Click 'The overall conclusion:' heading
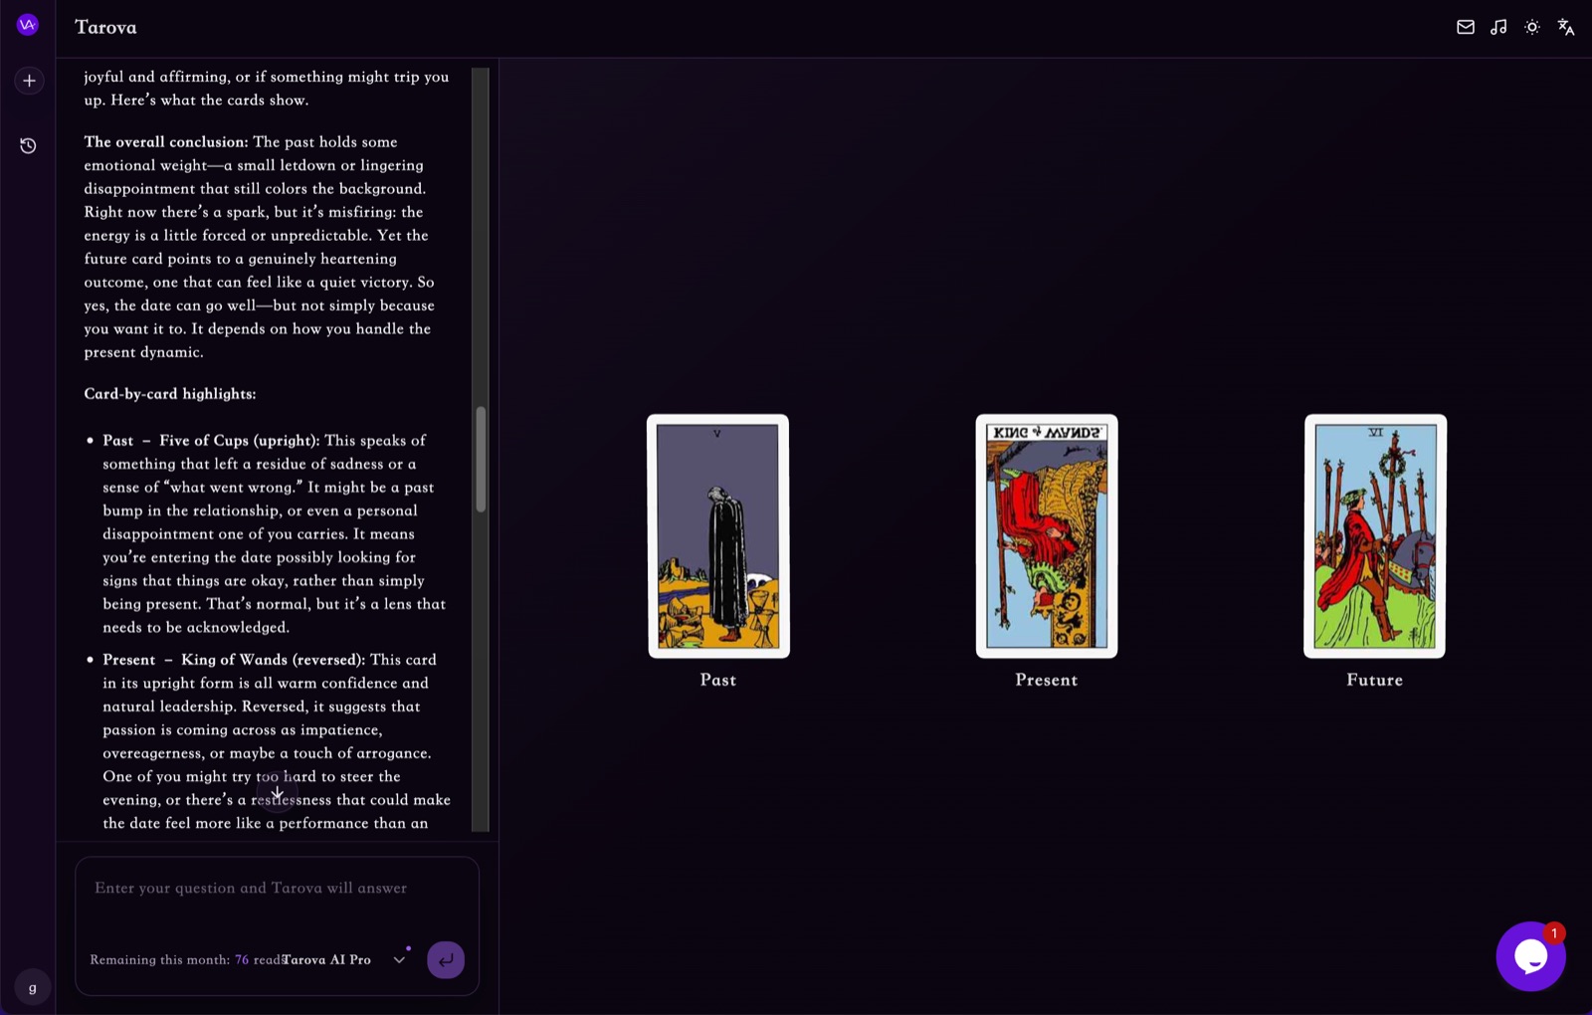Viewport: 1592px width, 1015px height. coord(166,142)
